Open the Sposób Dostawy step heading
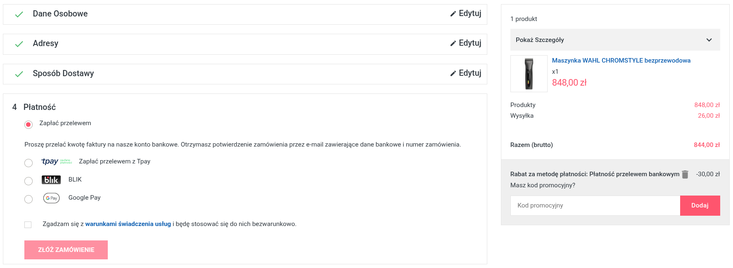This screenshot has height=268, width=733. [63, 74]
